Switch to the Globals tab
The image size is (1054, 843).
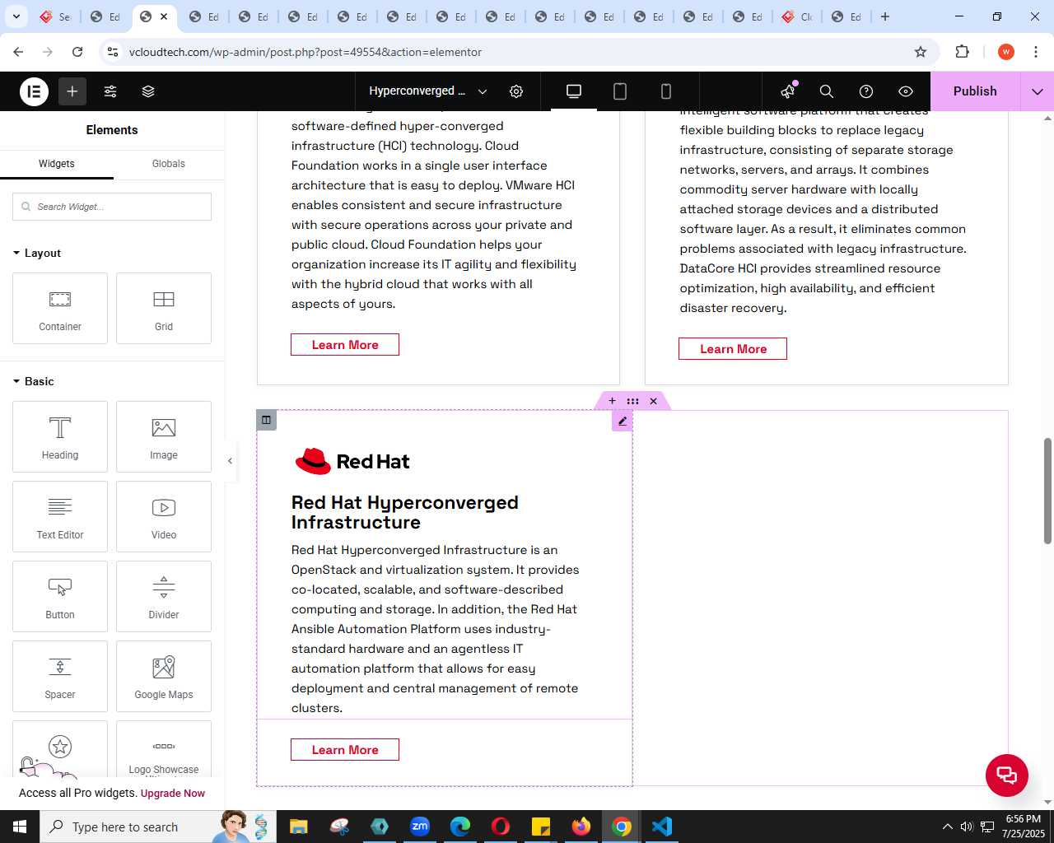[169, 164]
